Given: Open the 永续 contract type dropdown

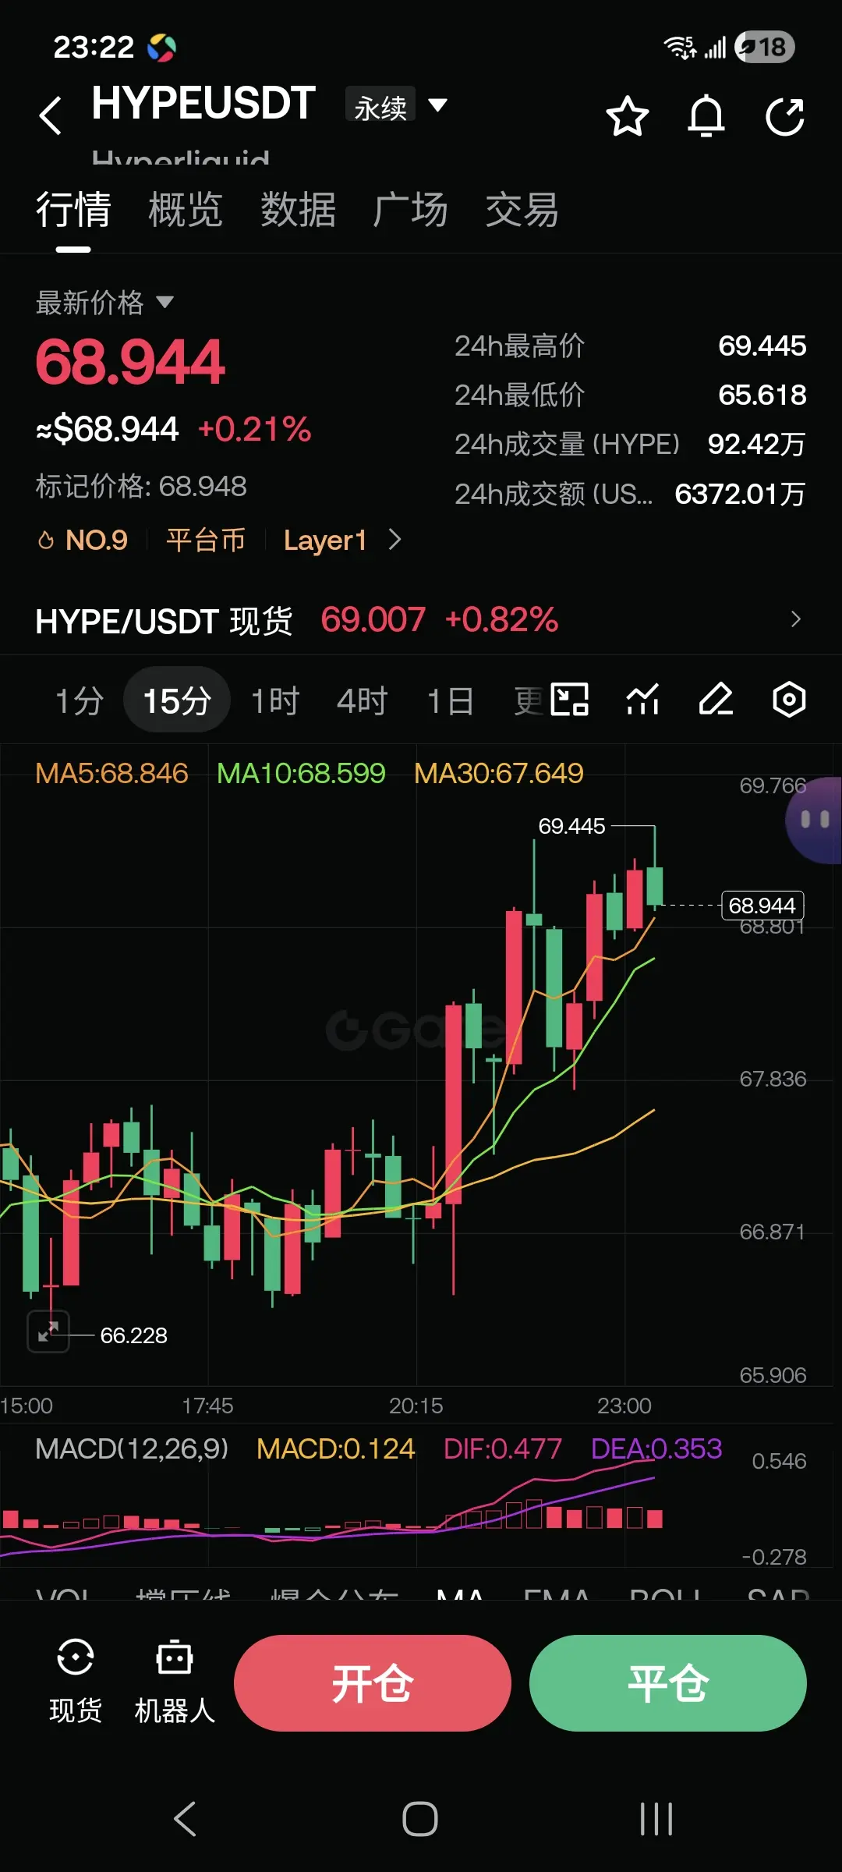Looking at the screenshot, I should (x=397, y=105).
